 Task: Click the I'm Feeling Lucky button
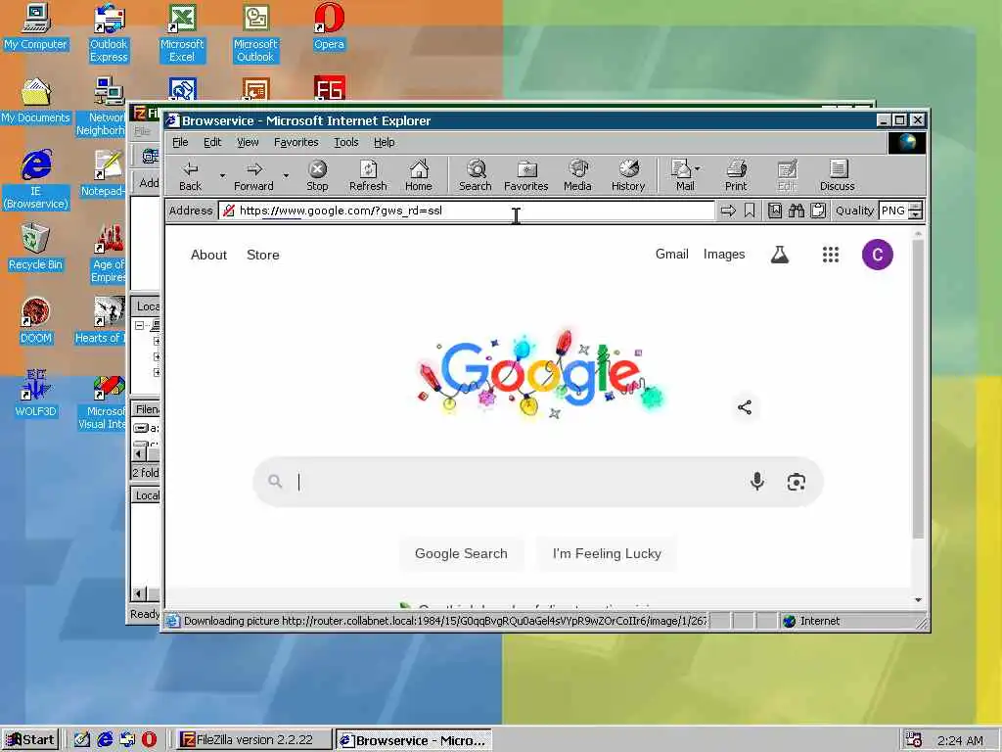[x=607, y=554]
